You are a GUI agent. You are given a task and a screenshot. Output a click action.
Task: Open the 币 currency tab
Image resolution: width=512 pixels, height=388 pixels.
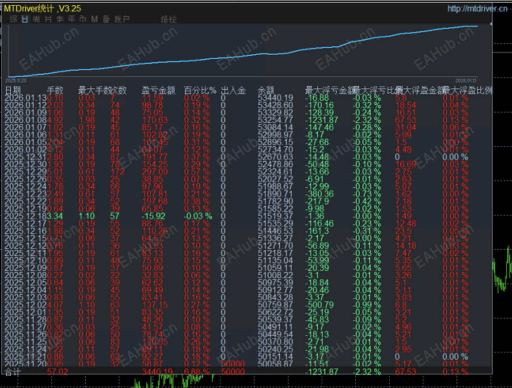click(x=83, y=19)
